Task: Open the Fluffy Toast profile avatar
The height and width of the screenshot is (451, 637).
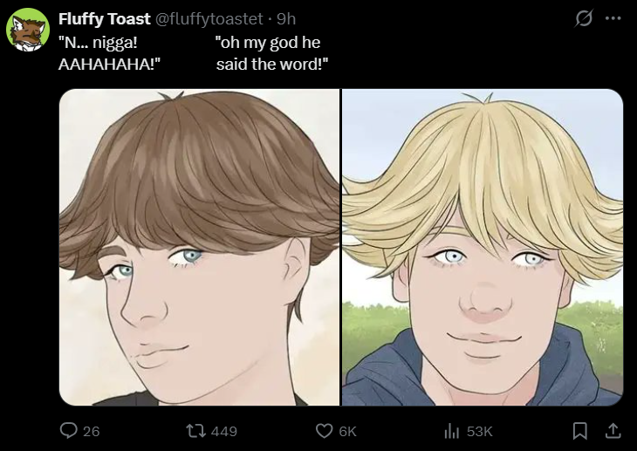Action: click(28, 30)
